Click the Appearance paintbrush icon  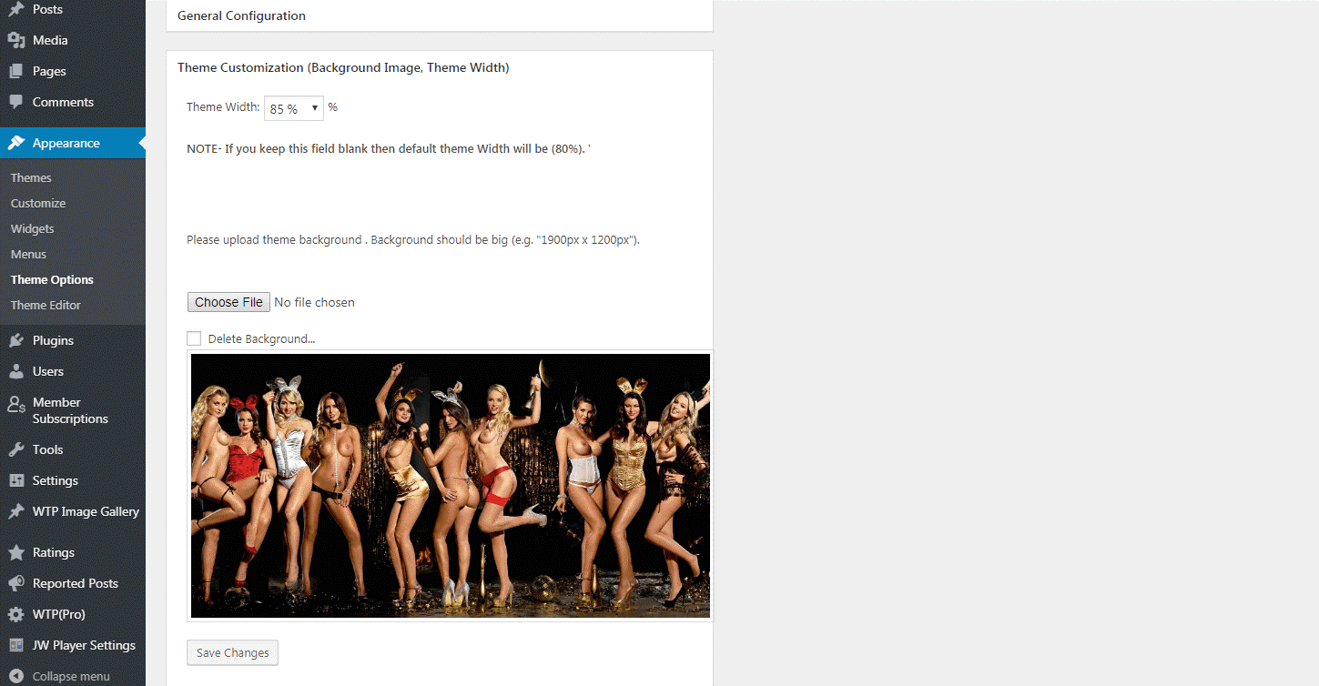15,143
